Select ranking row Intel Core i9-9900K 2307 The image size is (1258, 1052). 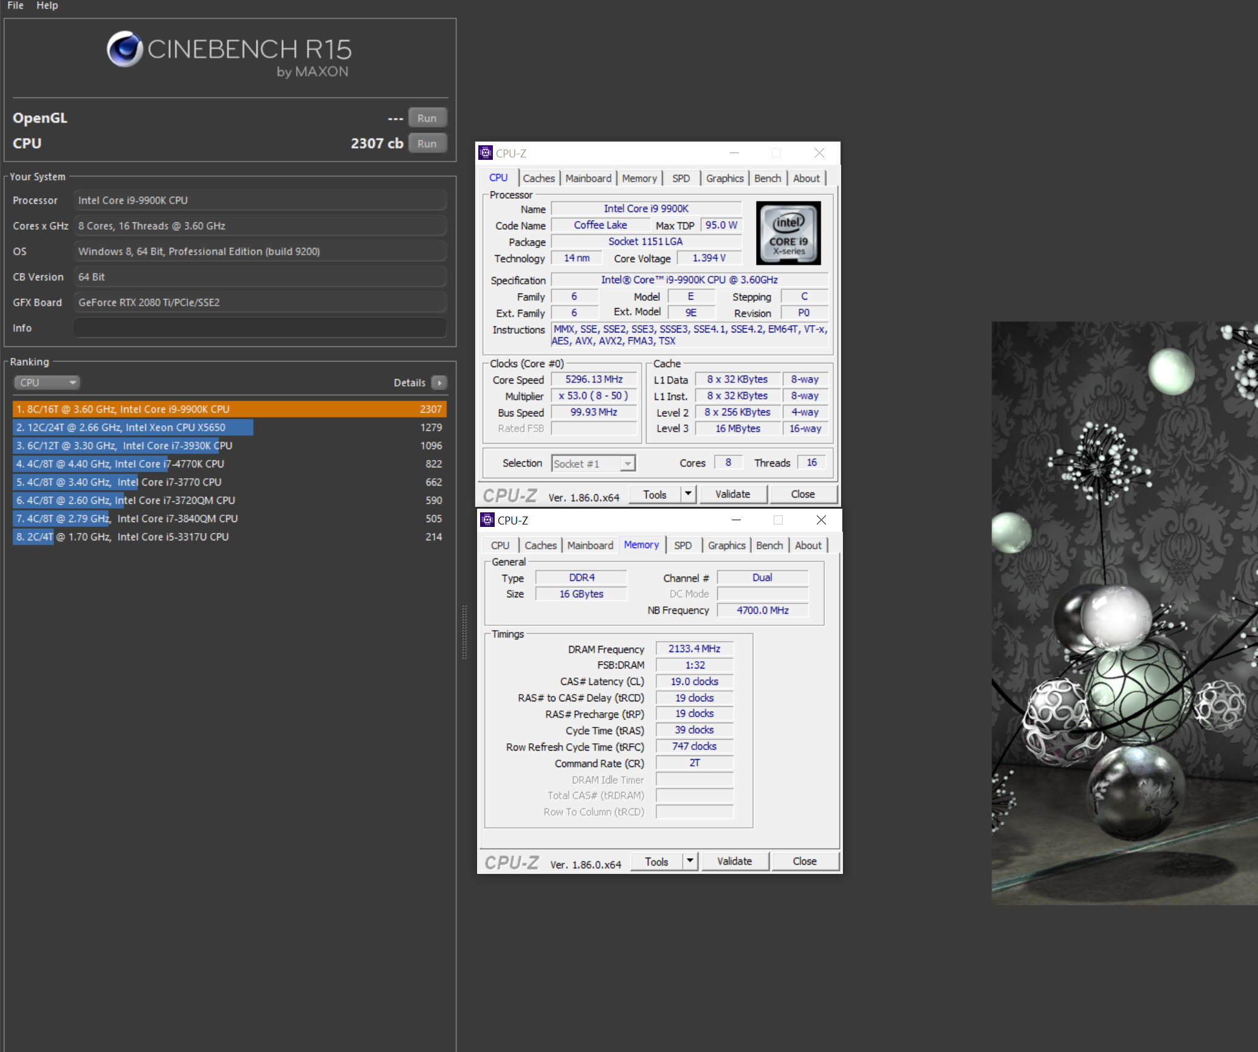(230, 409)
